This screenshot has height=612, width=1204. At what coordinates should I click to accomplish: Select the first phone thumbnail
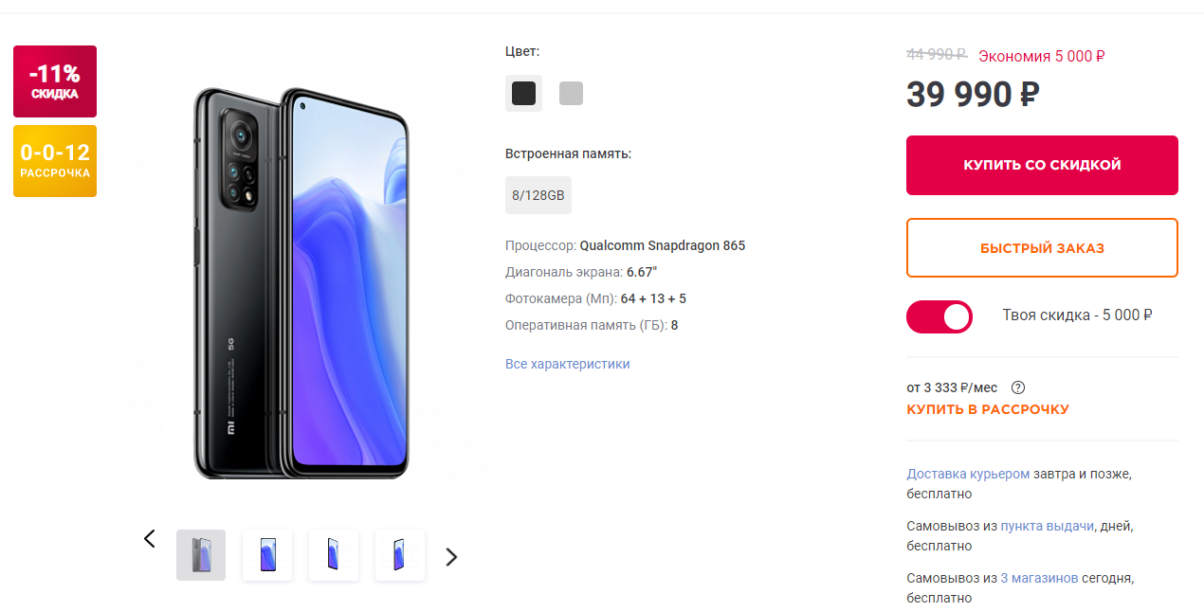pyautogui.click(x=201, y=555)
